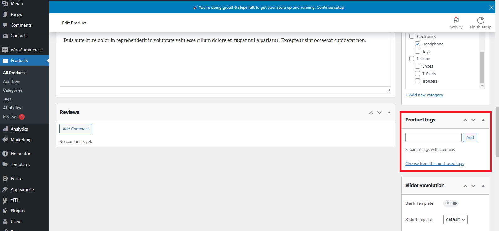Open Categories submenu item
The width and height of the screenshot is (499, 231).
(x=13, y=90)
